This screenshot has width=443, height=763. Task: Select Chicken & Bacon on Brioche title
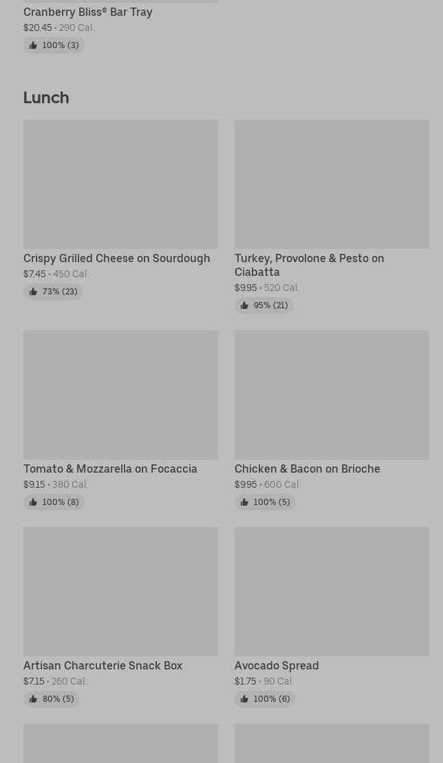307,469
